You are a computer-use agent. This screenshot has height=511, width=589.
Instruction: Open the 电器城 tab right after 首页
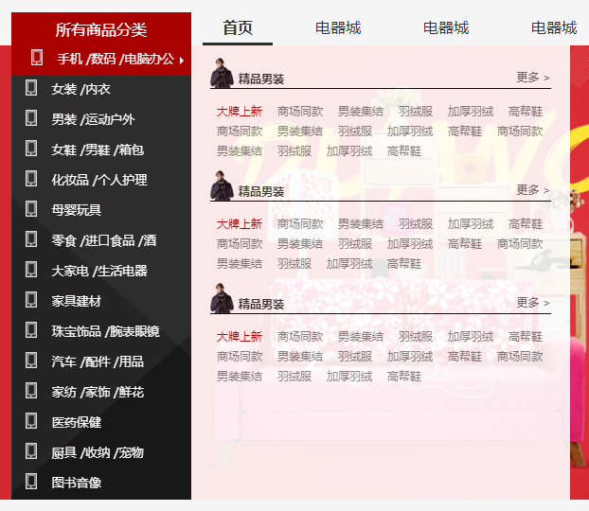[338, 28]
